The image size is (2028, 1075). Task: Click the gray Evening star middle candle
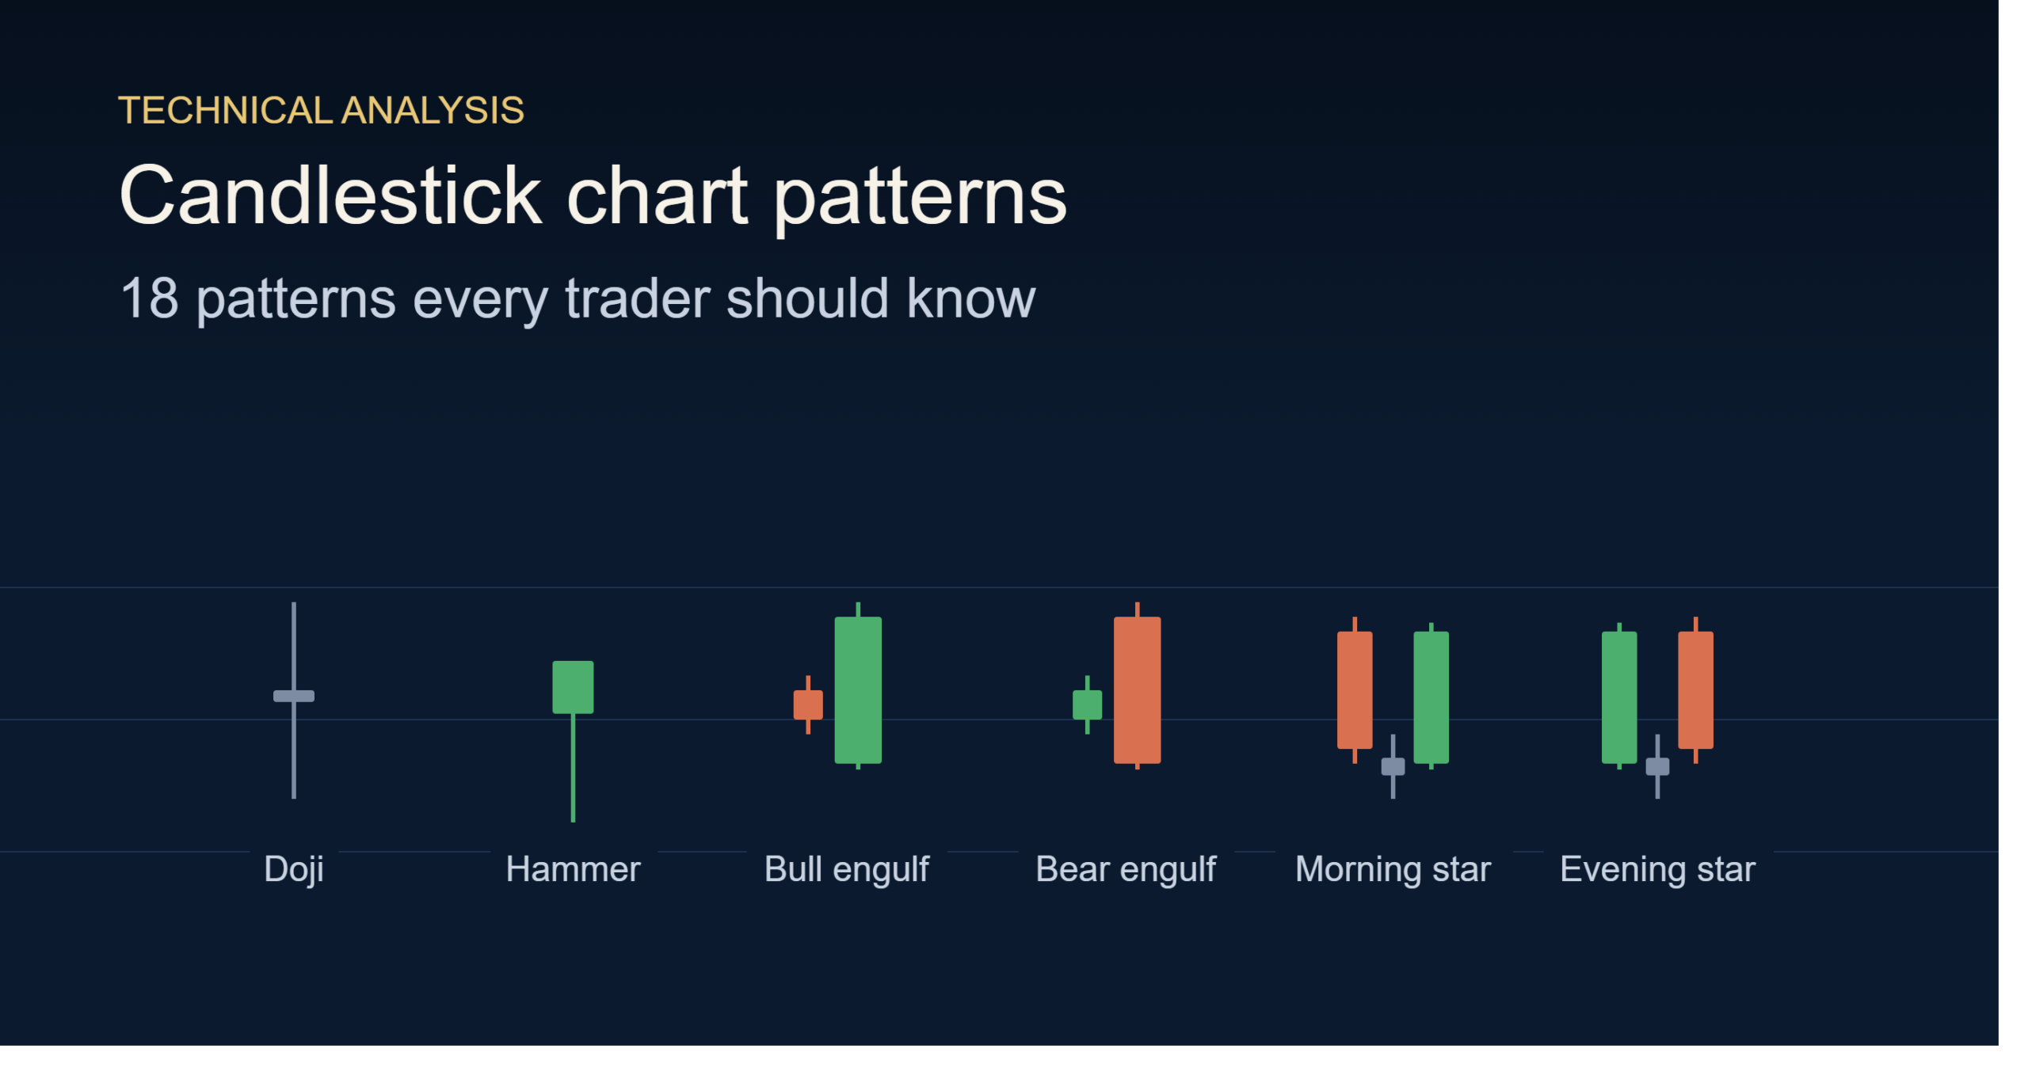pyautogui.click(x=1657, y=766)
